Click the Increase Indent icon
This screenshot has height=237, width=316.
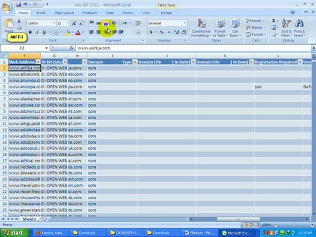121,32
